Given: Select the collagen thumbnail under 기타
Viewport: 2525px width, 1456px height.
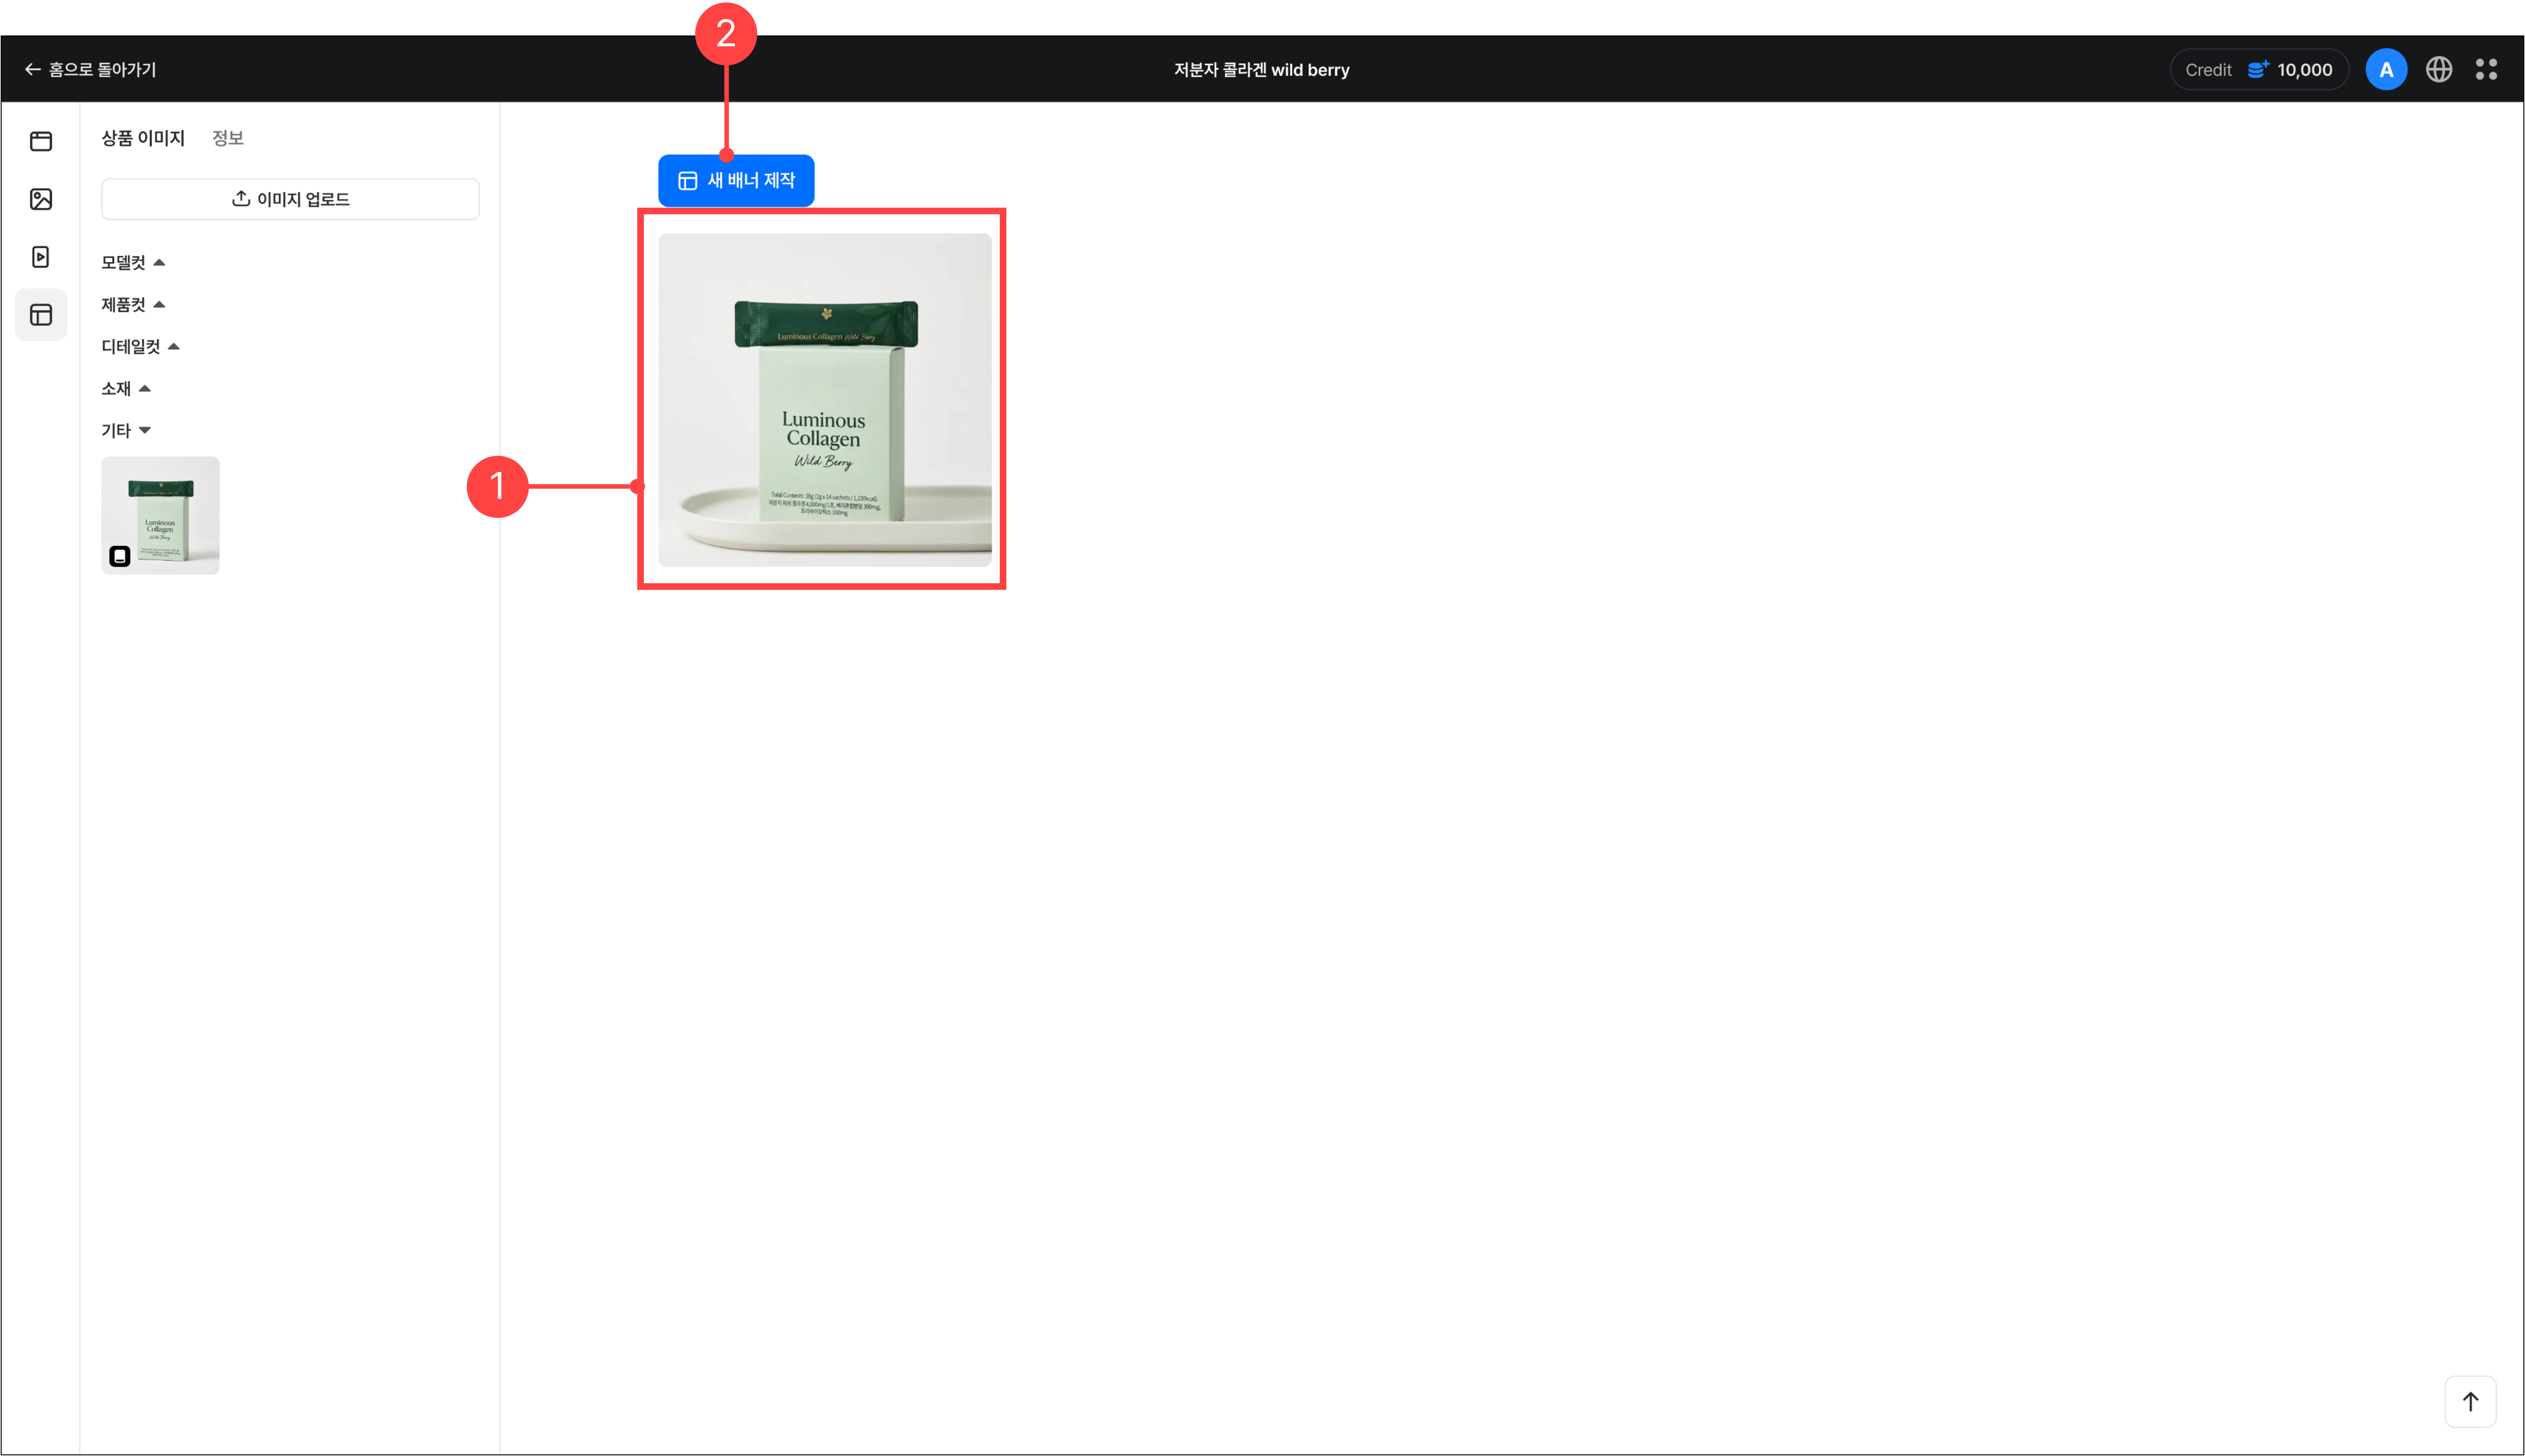Looking at the screenshot, I should [160, 516].
